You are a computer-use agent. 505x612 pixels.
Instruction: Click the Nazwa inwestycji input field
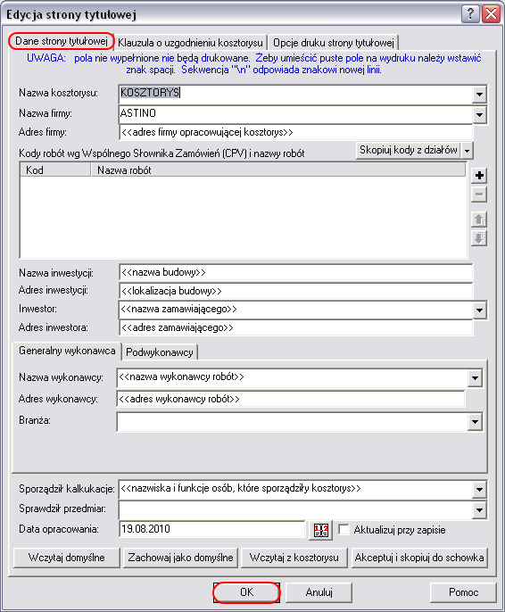pos(296,273)
